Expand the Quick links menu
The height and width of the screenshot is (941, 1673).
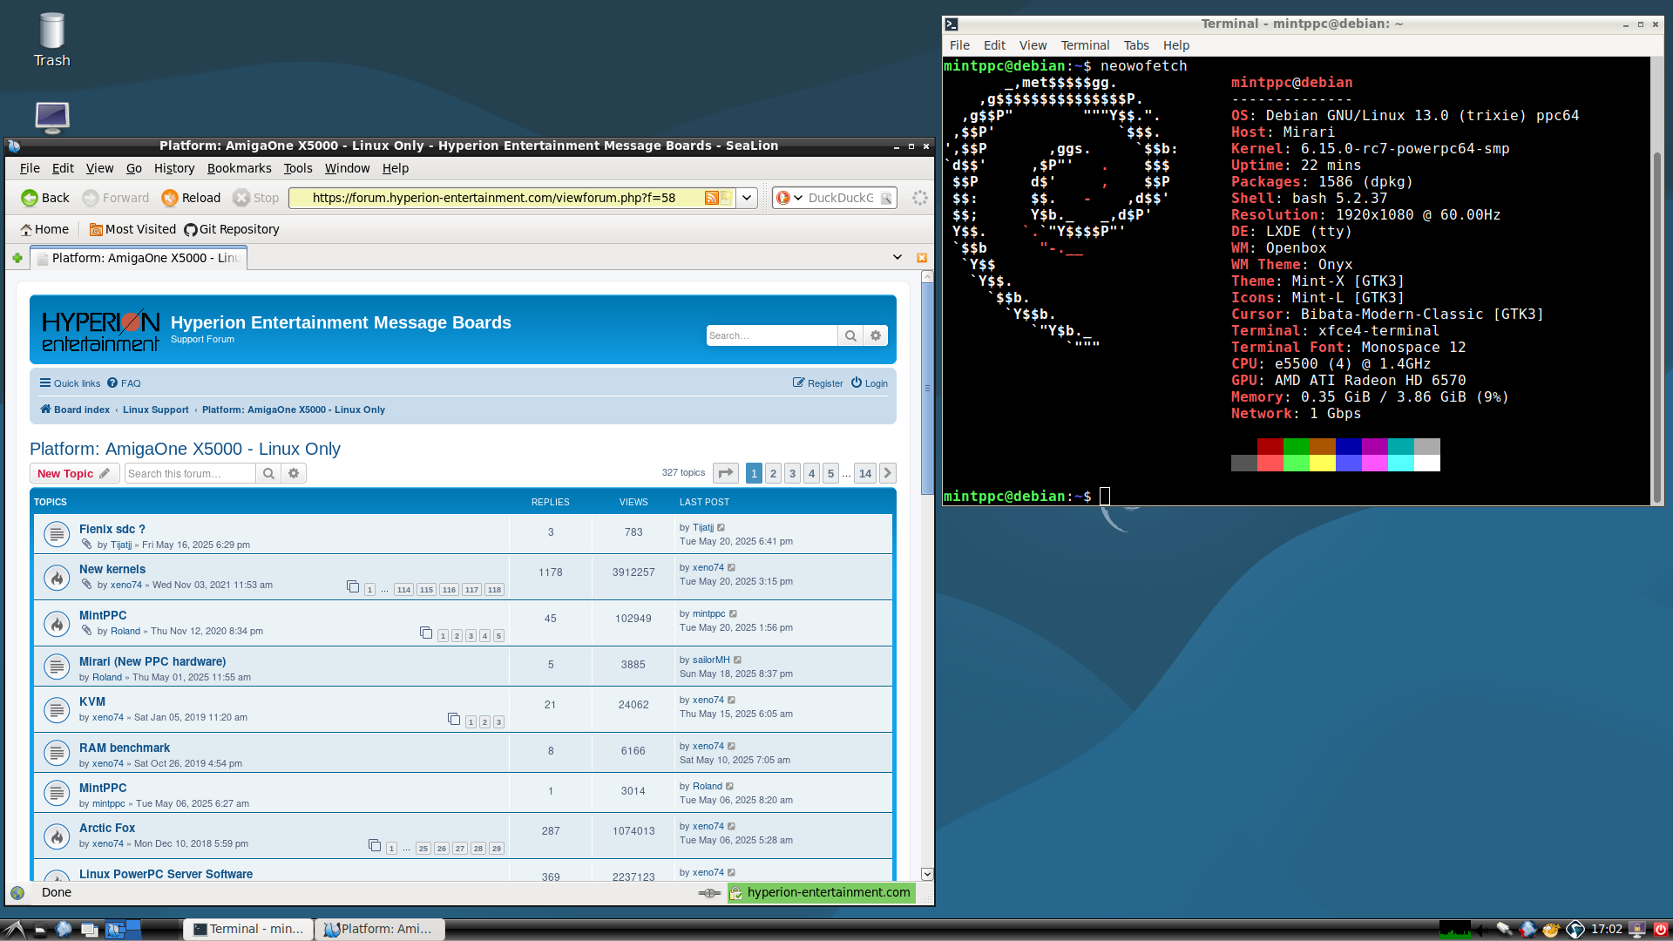70,383
